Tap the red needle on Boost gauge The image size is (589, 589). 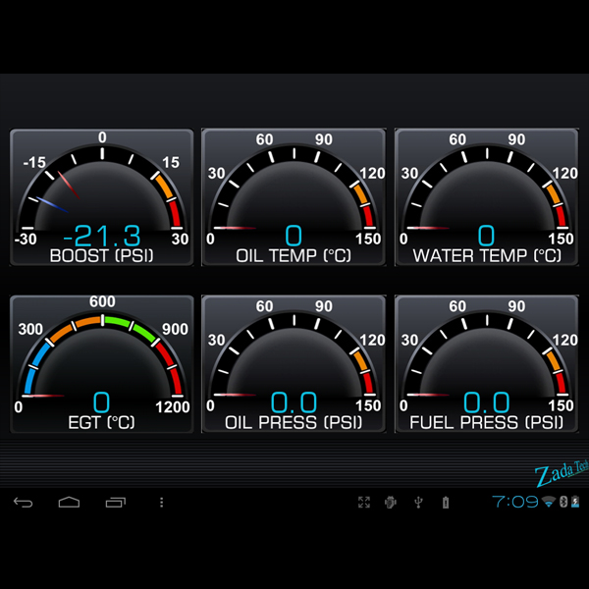click(69, 186)
